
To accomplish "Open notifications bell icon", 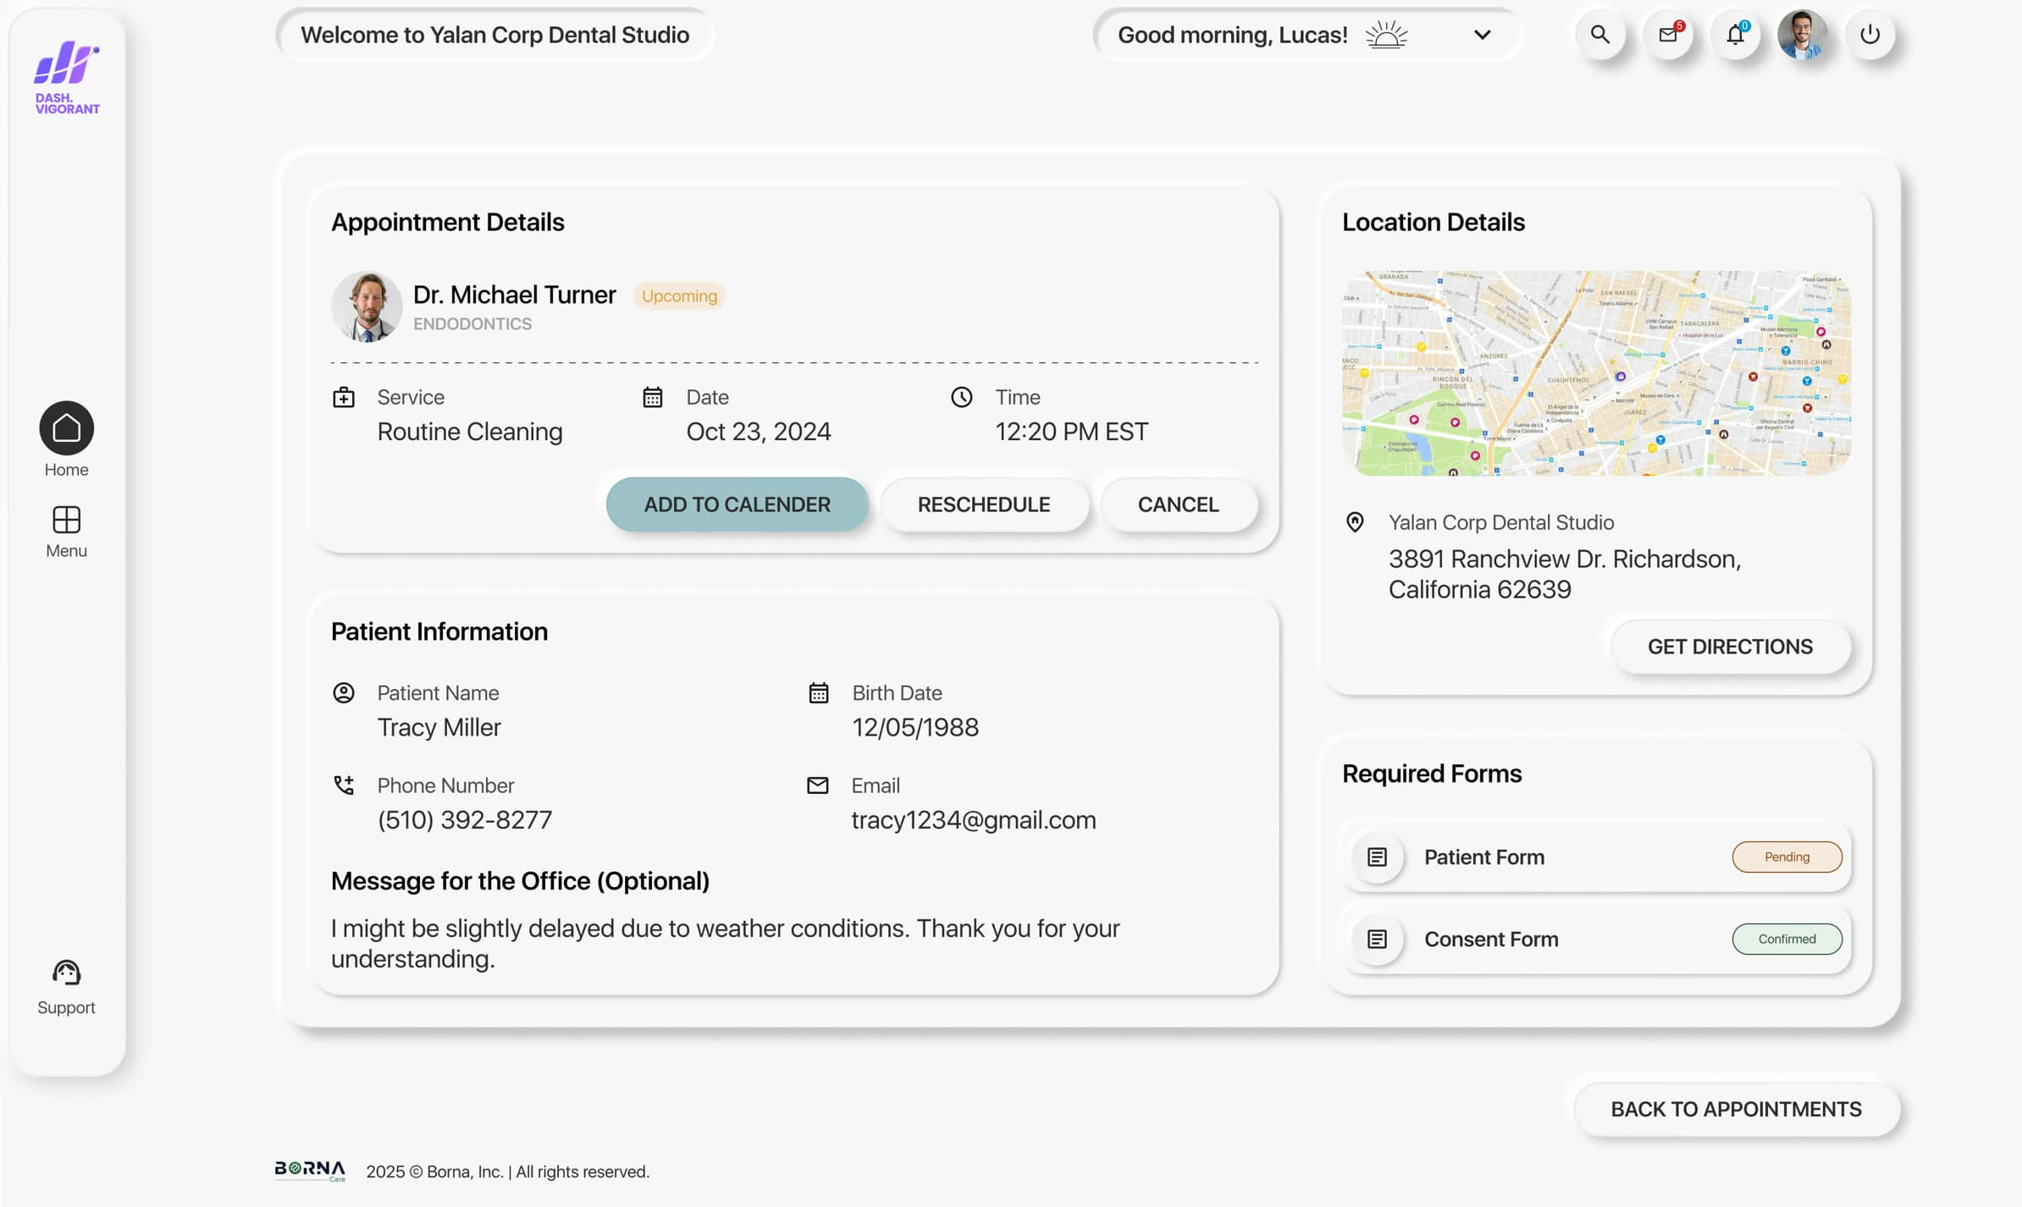I will [1736, 35].
